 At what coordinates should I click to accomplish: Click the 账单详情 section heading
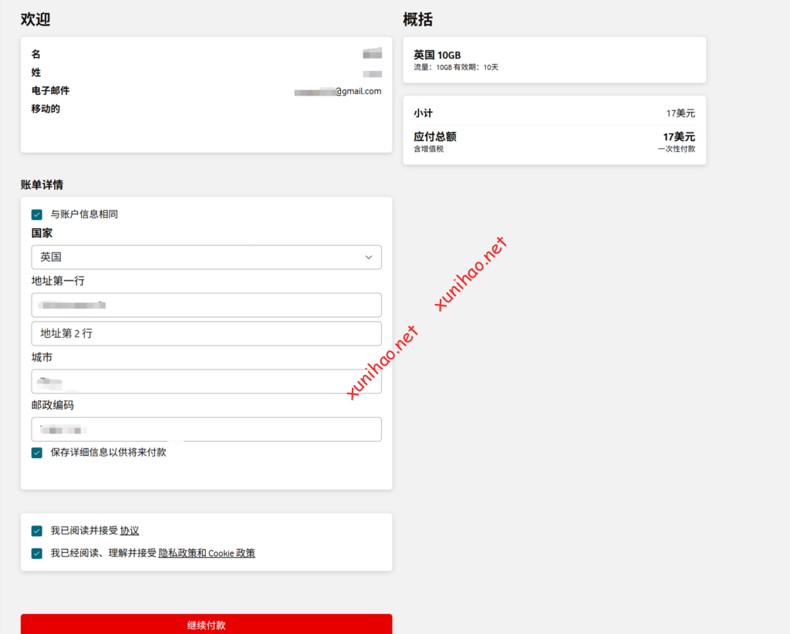pos(42,184)
